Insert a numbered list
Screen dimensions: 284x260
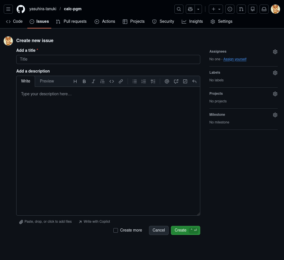click(144, 81)
